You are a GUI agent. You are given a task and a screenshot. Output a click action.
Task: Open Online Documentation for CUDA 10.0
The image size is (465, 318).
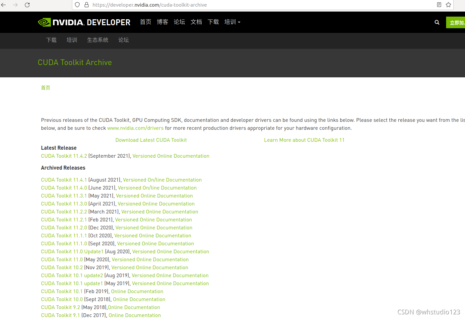pyautogui.click(x=139, y=299)
